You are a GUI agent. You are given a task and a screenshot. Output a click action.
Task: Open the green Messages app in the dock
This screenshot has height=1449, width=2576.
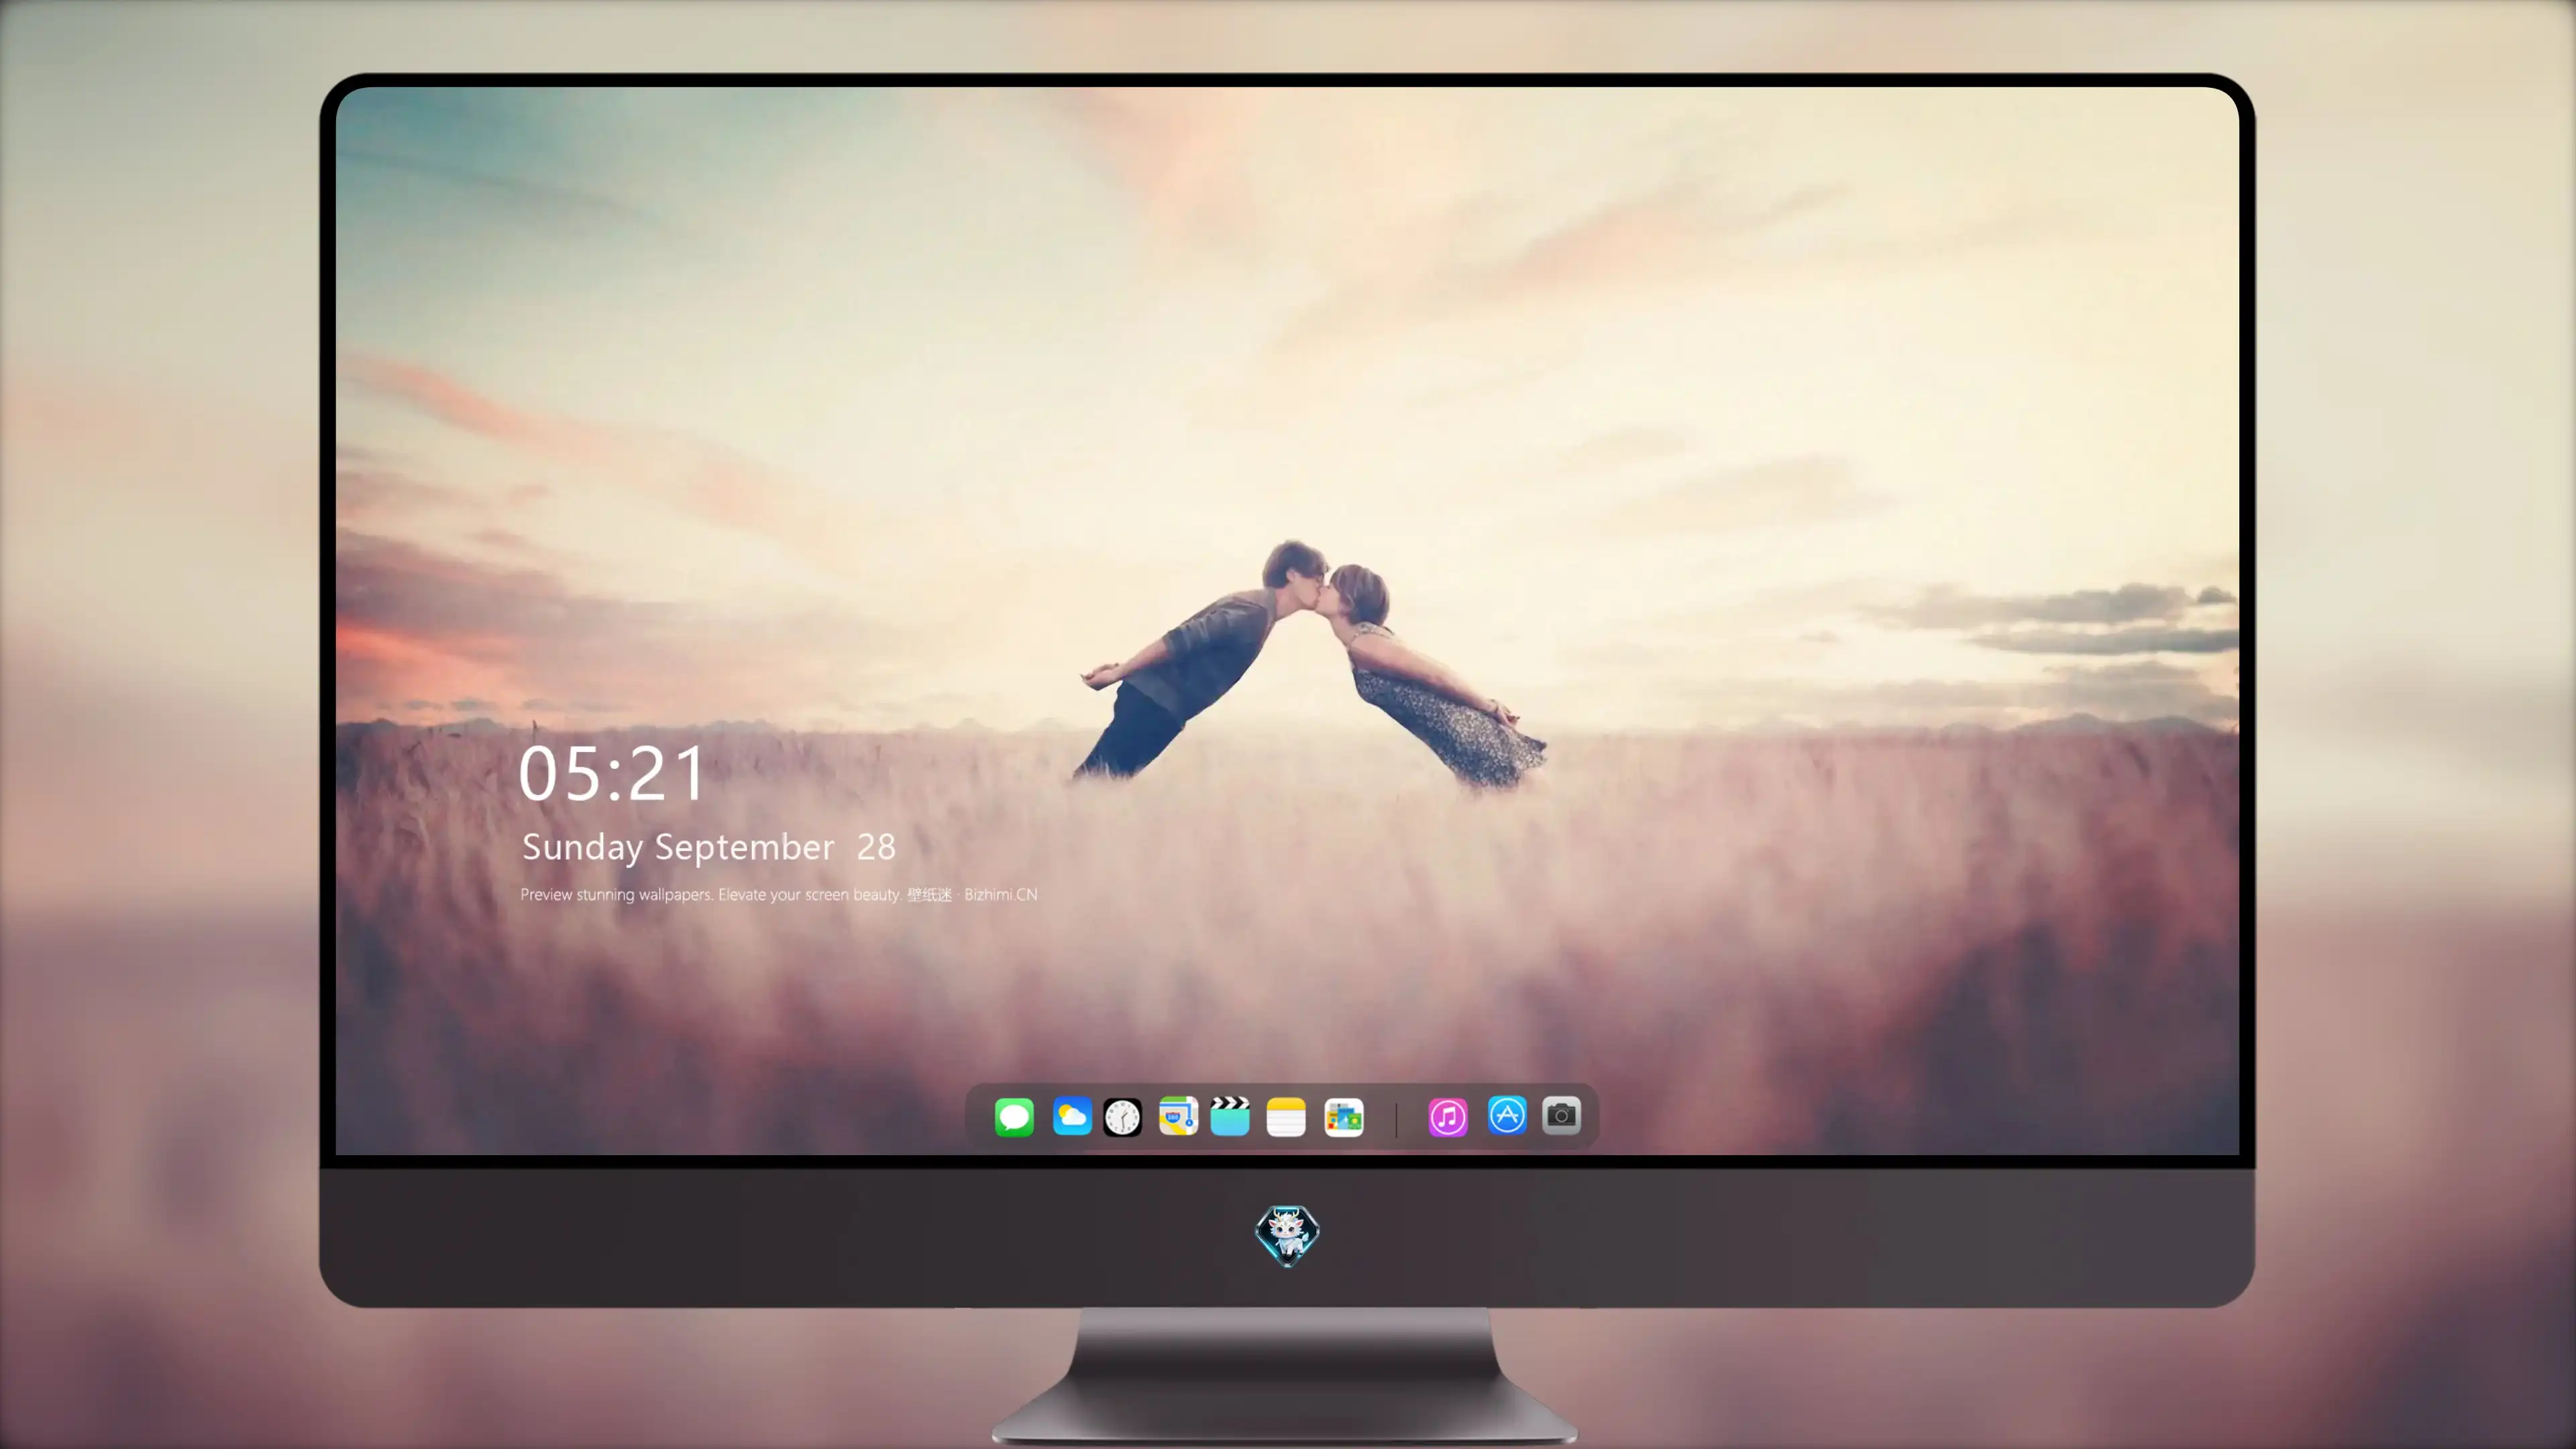pos(1014,1117)
